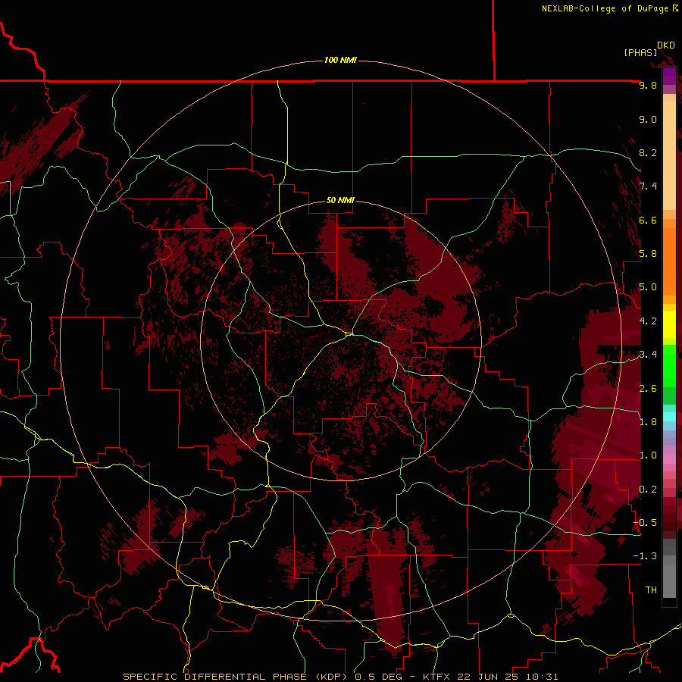Select the gray bottom color bar segment

coord(669,580)
